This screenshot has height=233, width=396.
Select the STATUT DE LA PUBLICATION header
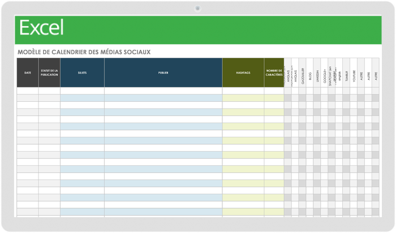49,73
